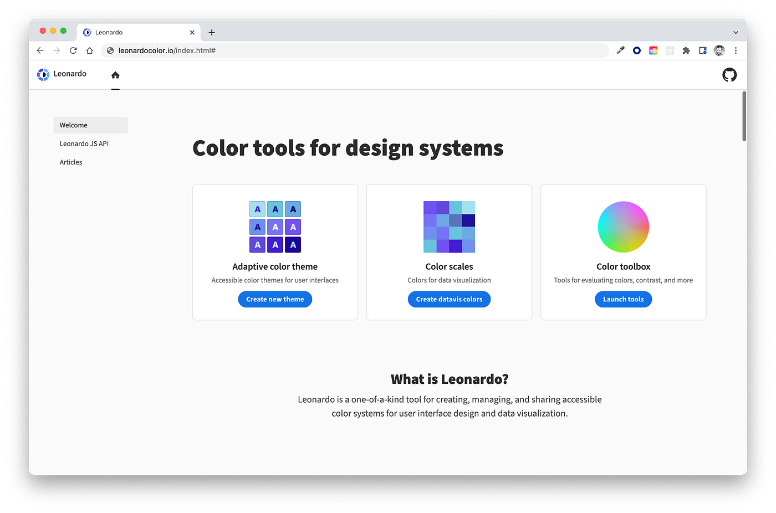Click the Color scales title

pyautogui.click(x=450, y=266)
